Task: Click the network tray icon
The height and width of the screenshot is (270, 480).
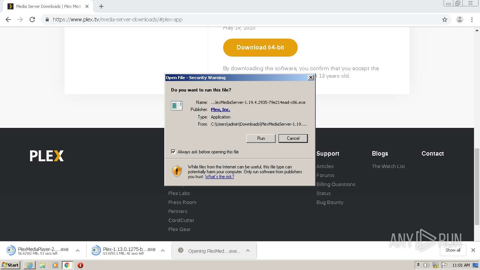Action: pyautogui.click(x=435, y=265)
